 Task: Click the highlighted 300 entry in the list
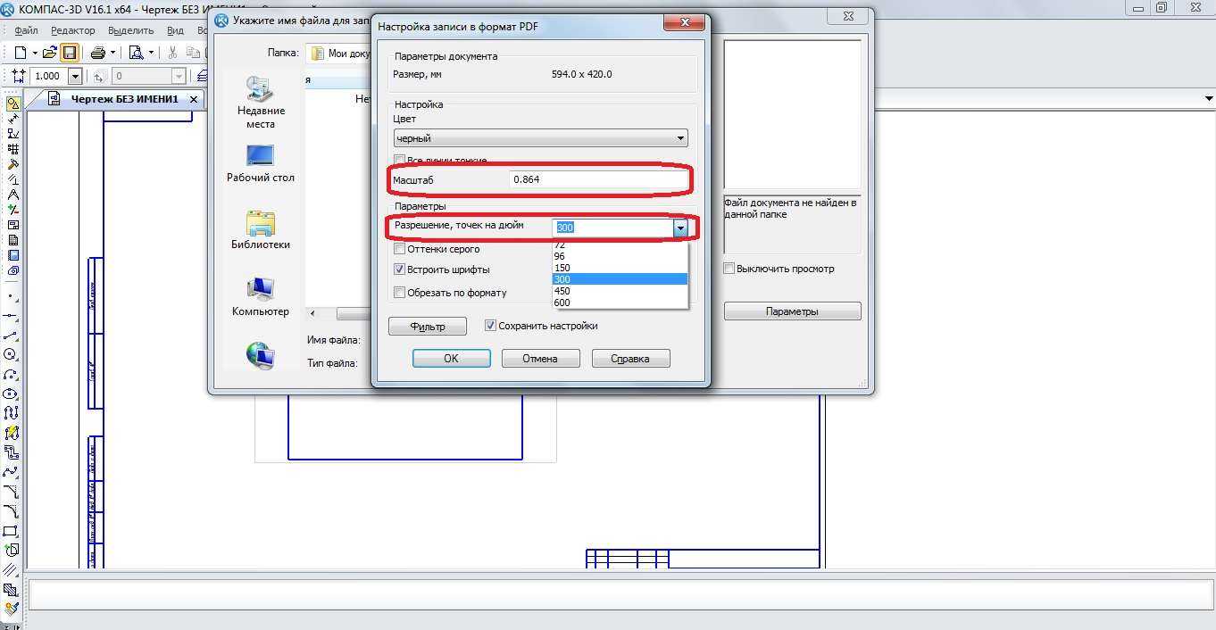(x=620, y=279)
